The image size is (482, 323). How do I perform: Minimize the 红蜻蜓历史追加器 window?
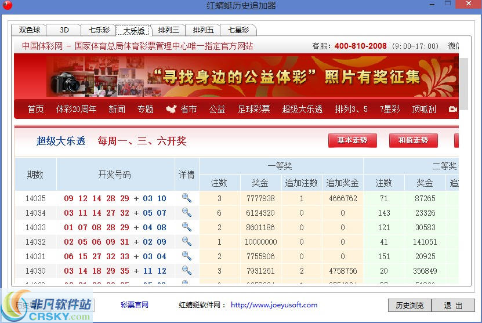coord(432,4)
